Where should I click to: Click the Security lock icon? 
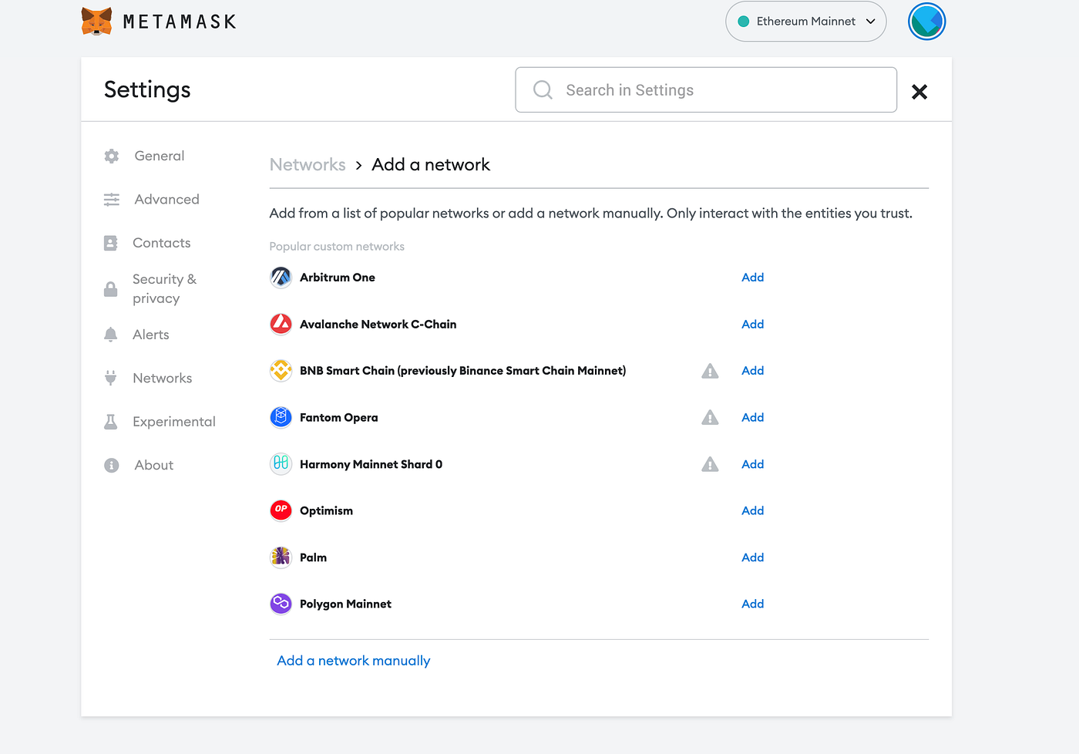coord(111,289)
